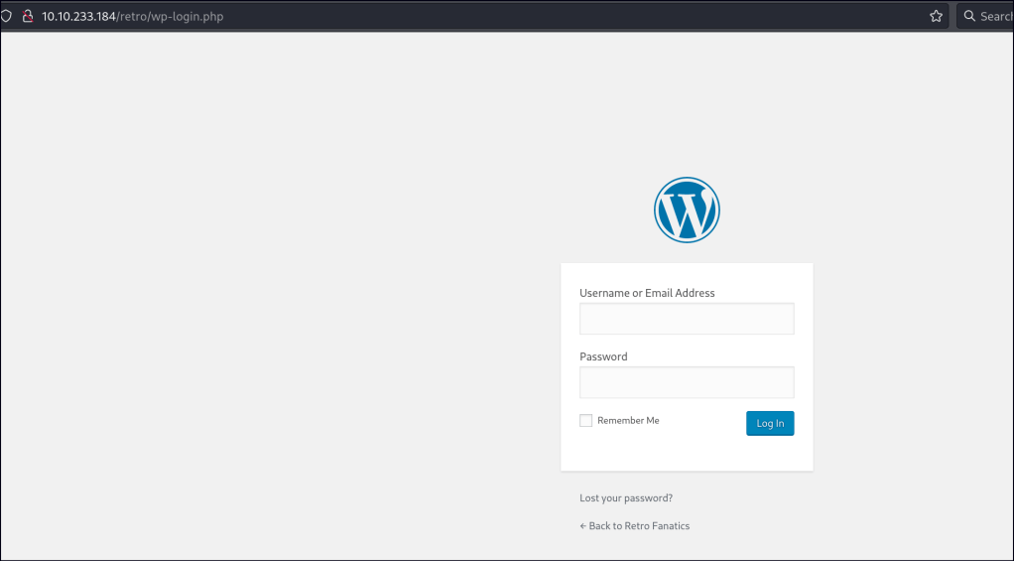Click the Remember Me label text

(x=628, y=421)
